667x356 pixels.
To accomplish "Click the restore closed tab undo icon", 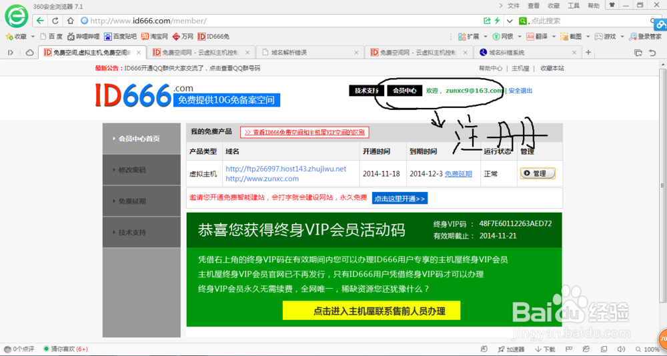I will coord(652,53).
